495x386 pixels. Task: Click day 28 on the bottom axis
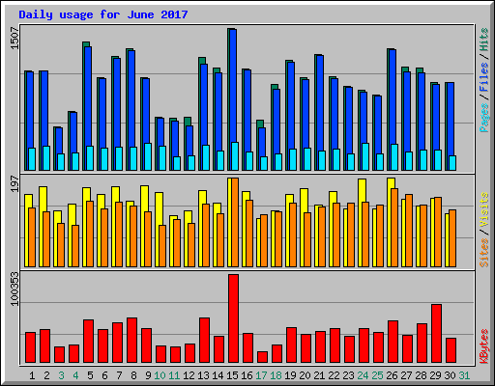[x=421, y=375]
